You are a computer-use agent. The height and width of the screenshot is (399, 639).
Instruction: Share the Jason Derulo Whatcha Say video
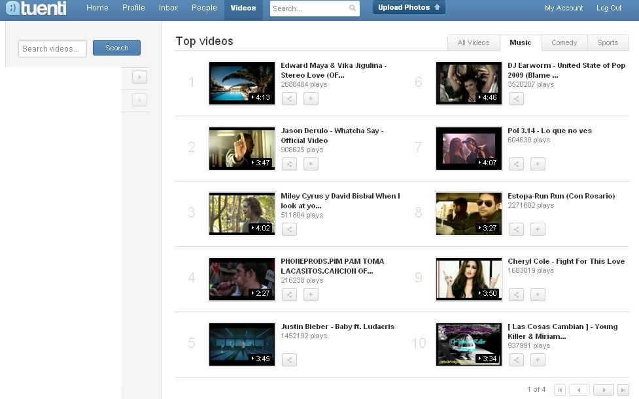[289, 164]
